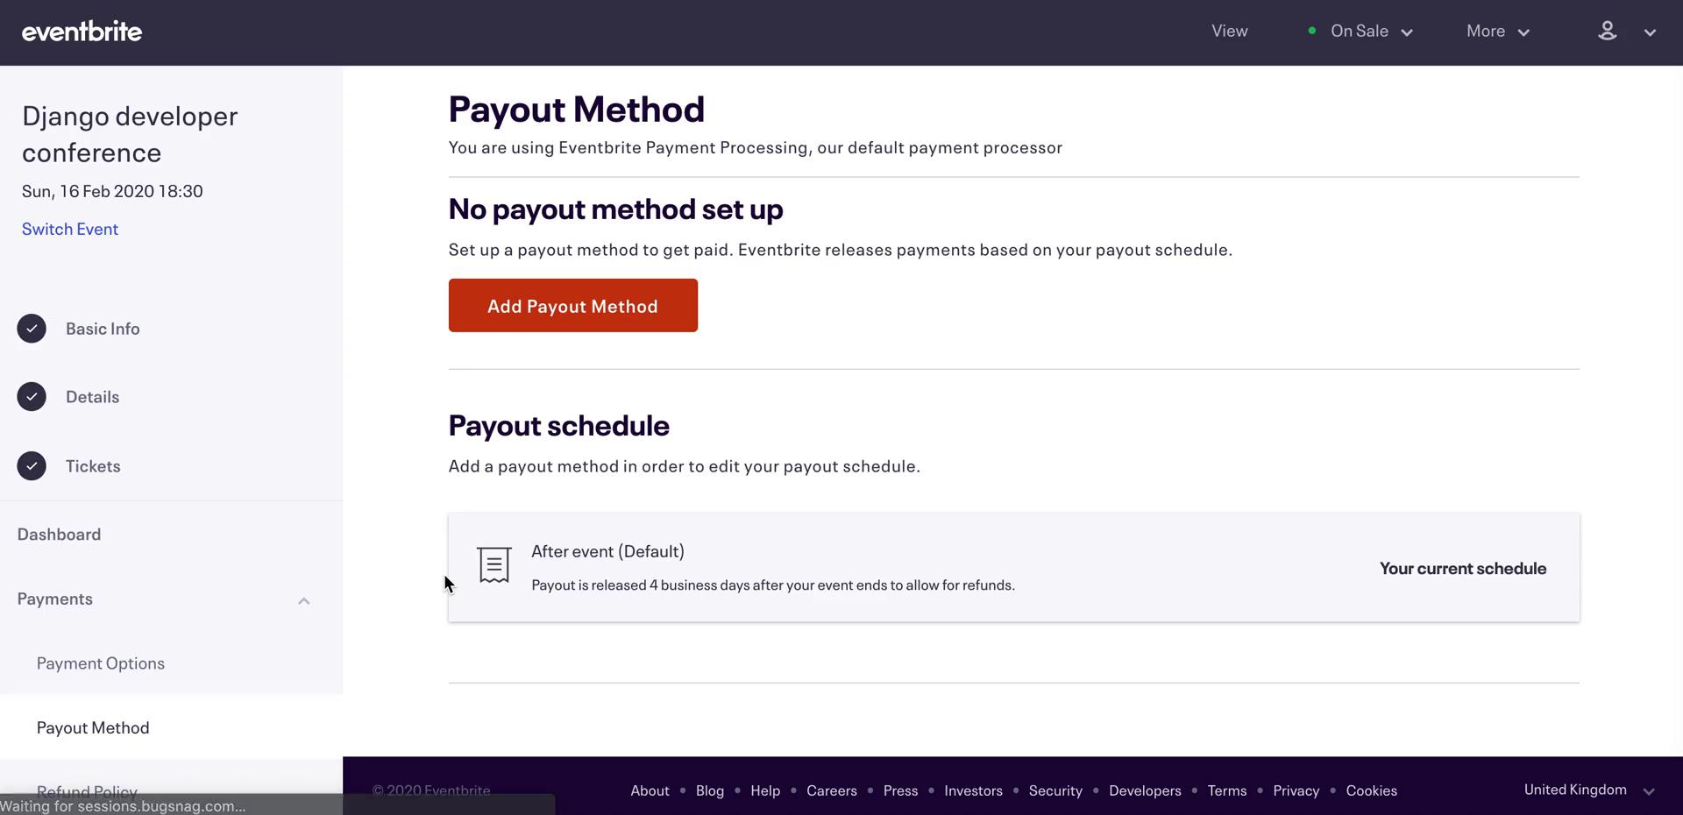Open the user account profile icon
Viewport: 1683px width, 815px height.
click(1607, 31)
